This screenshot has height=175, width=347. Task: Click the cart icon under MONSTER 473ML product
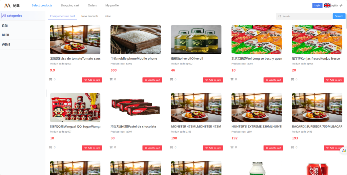pos(171,147)
